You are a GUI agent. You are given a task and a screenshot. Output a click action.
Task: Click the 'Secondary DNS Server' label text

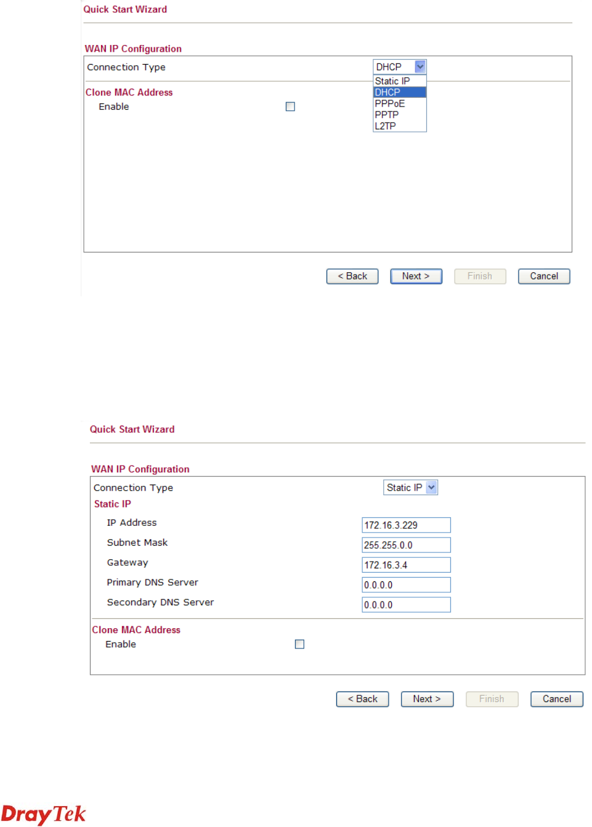pos(160,602)
